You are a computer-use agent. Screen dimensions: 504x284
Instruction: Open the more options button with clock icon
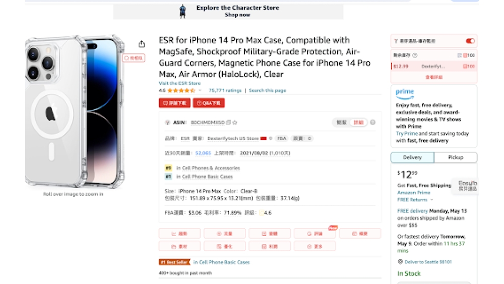coord(314,246)
